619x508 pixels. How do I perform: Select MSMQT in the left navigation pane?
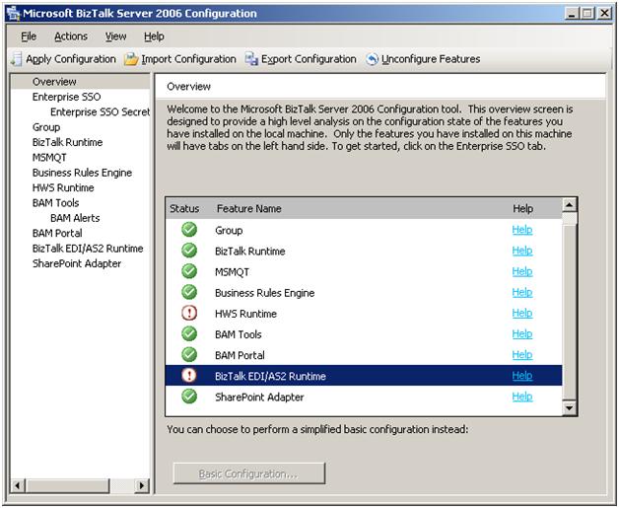point(49,158)
